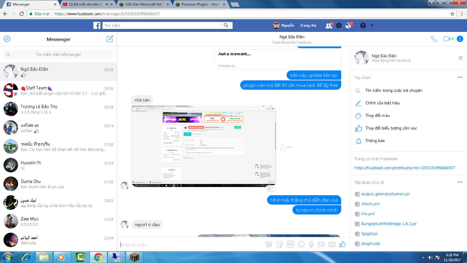Open the shared screenshot image in chat
The height and width of the screenshot is (263, 467).
[x=203, y=146]
